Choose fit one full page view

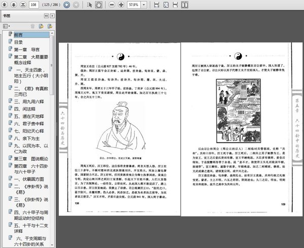166,5
